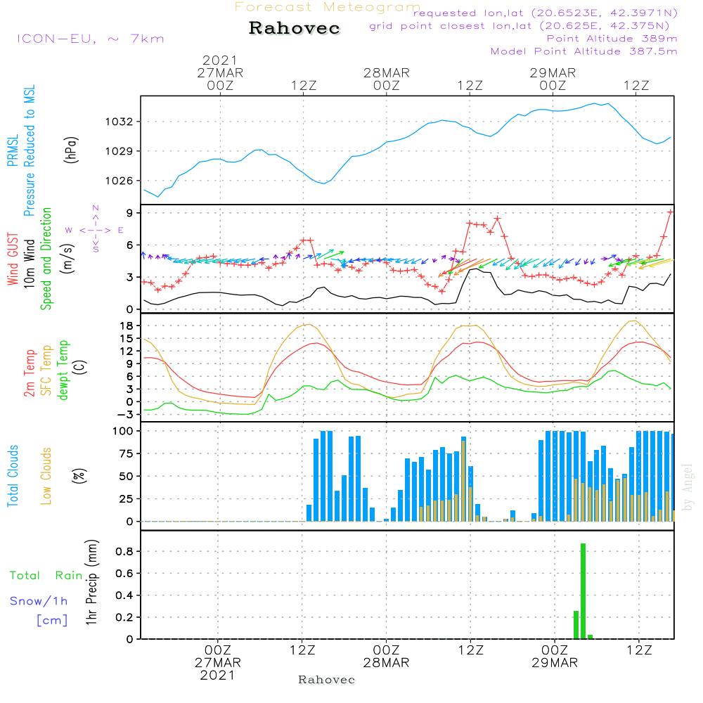
Task: Click the requested lon,lat coordinates text
Action: (x=546, y=13)
